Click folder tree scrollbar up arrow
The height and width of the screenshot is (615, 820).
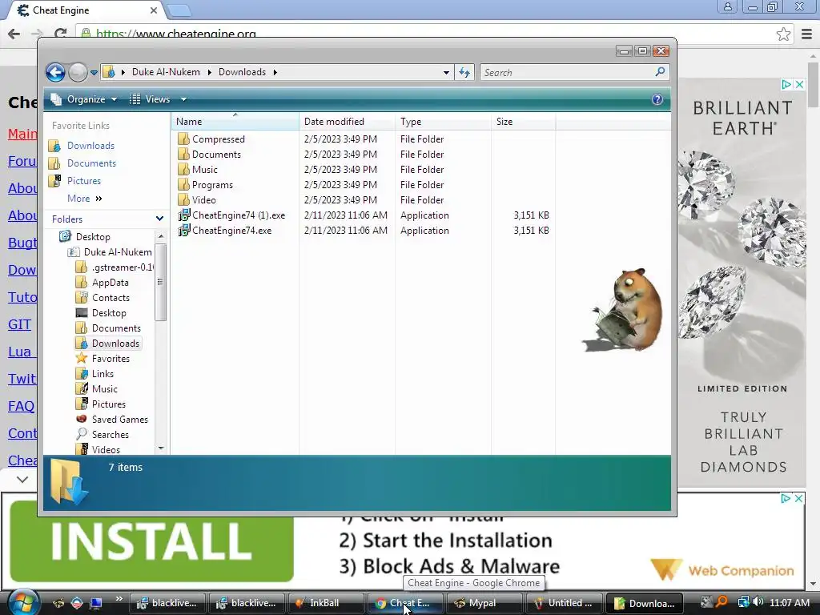160,237
